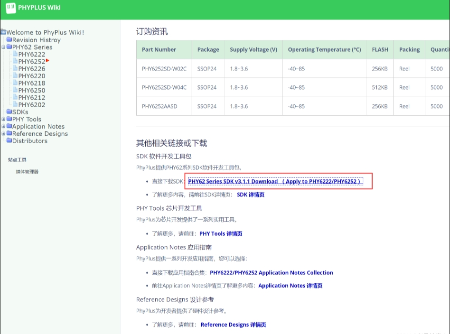Image resolution: width=450 pixels, height=334 pixels.
Task: Click the PHY6222 page icon
Action: pyautogui.click(x=16, y=54)
